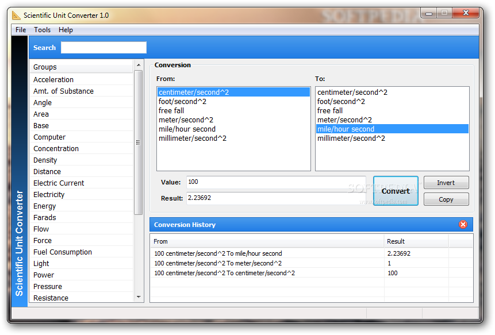Open the Help menu
Screen dimensions: 495x335
pos(66,30)
